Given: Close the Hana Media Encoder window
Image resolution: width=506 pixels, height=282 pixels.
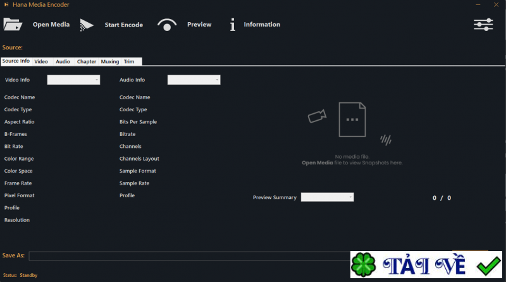Looking at the screenshot, I should 496,4.
